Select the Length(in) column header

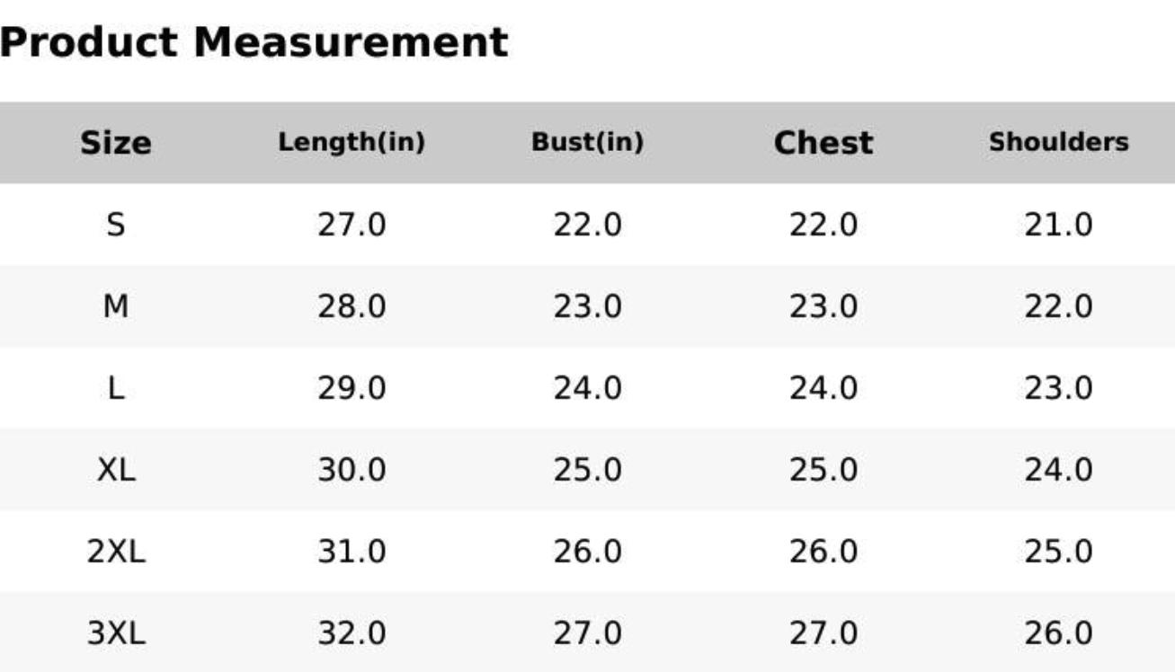coord(352,143)
